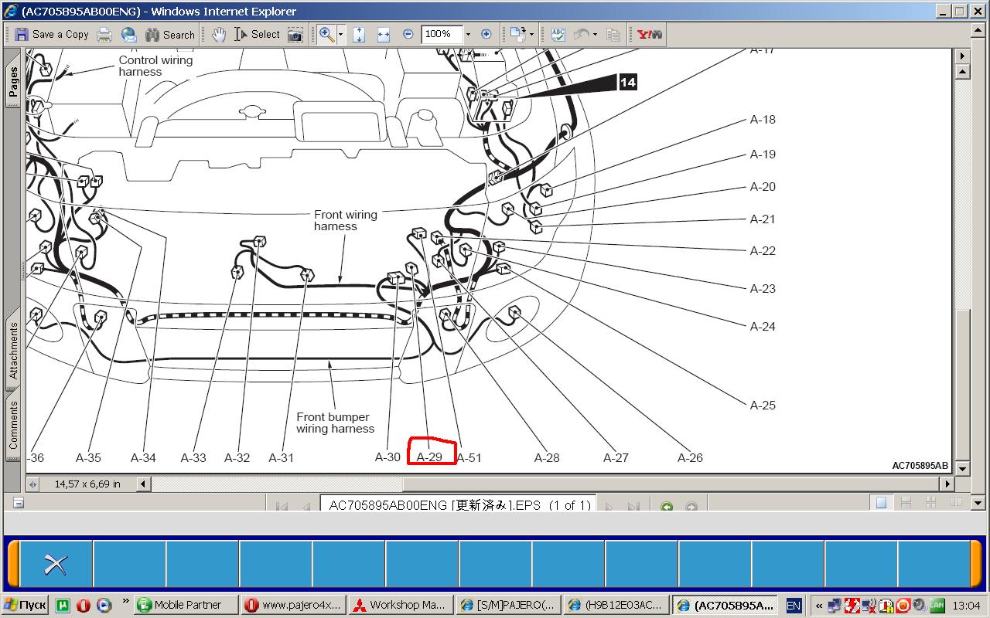Click the Save a Copy button
The height and width of the screenshot is (618, 990).
pyautogui.click(x=51, y=34)
